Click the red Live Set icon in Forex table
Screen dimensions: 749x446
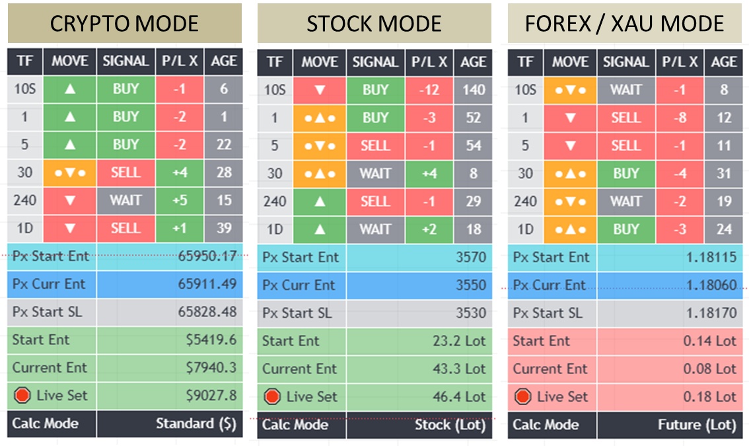tap(522, 396)
